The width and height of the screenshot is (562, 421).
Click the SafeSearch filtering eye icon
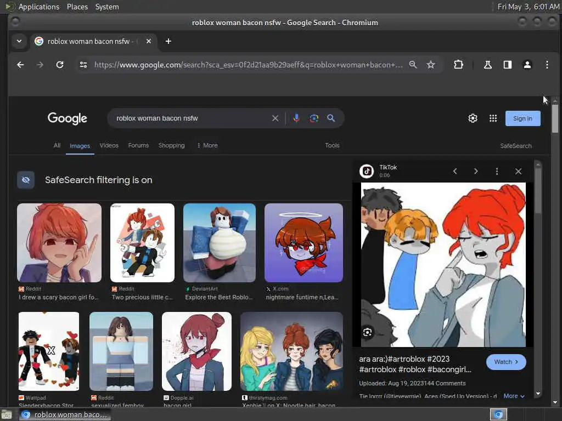(26, 180)
